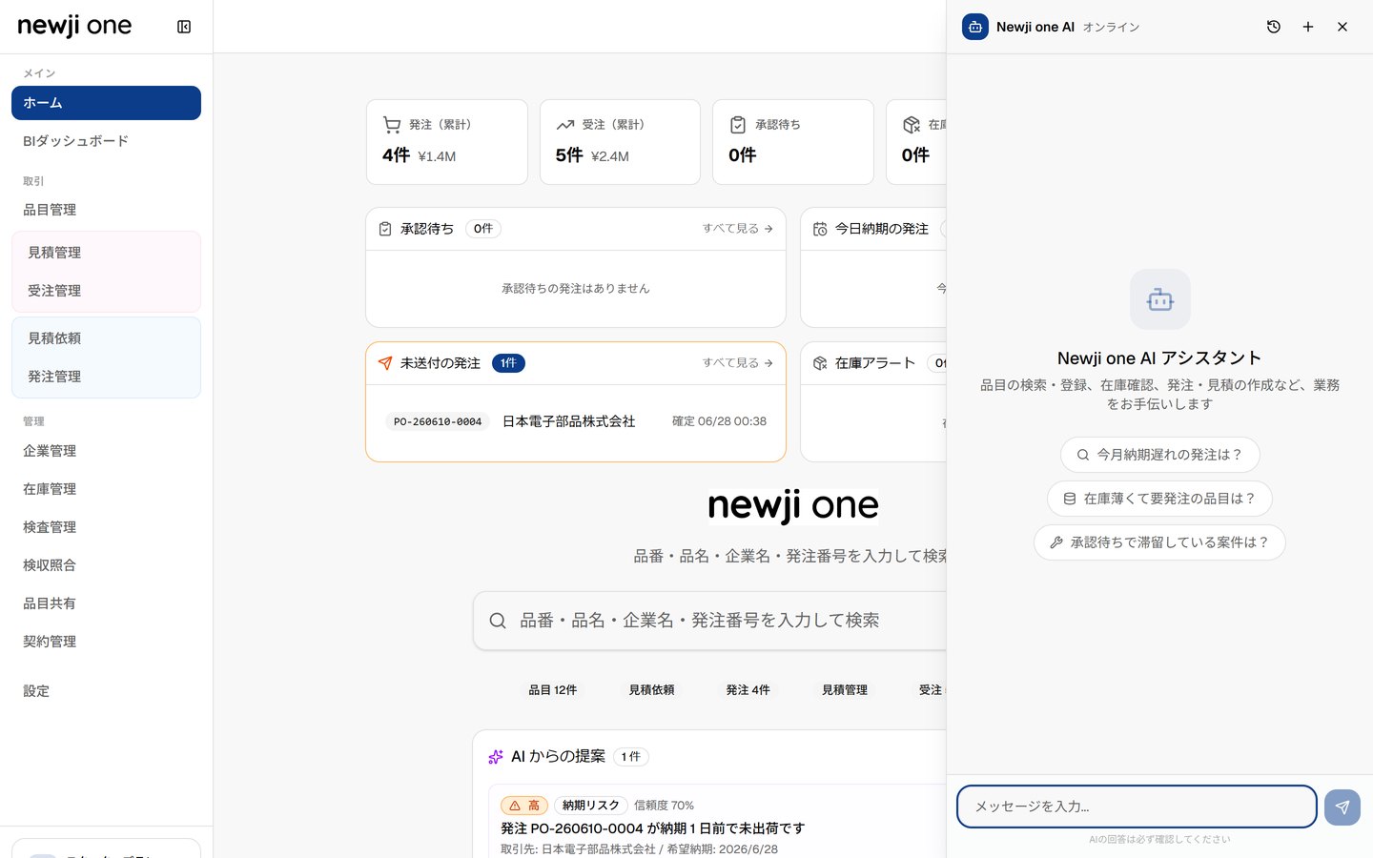This screenshot has width=1373, height=858.
Task: Open 見積管理 sidebar item
Action: point(106,253)
